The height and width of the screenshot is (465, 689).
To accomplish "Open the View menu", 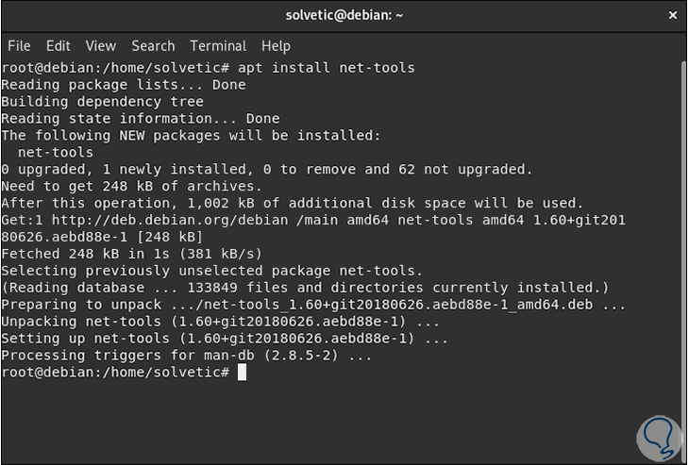I will (x=100, y=45).
